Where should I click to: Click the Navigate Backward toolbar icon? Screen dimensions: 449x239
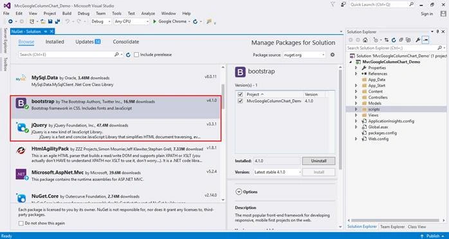(10, 21)
